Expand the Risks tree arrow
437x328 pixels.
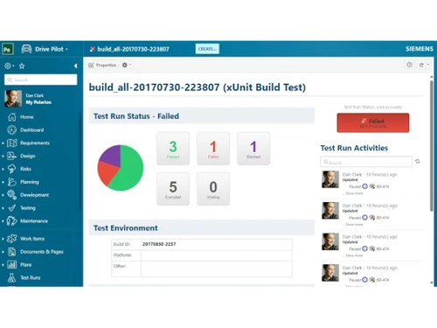pyautogui.click(x=3, y=169)
